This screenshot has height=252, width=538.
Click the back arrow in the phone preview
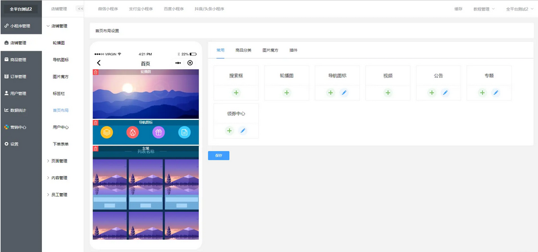click(x=99, y=63)
